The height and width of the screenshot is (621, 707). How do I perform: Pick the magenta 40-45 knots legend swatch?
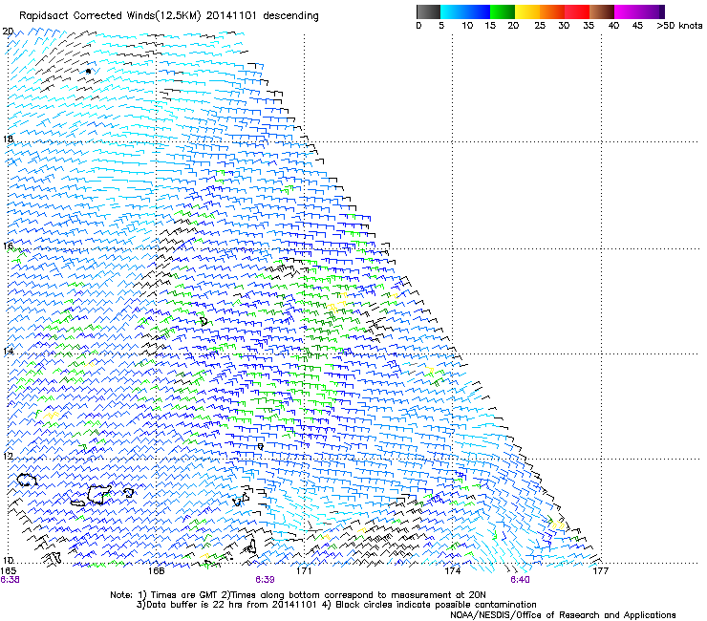click(629, 11)
